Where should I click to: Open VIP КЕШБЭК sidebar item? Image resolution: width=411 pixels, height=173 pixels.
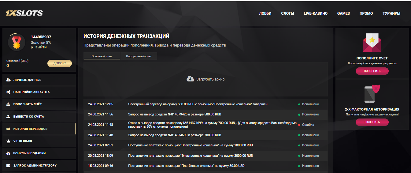pyautogui.click(x=39, y=141)
